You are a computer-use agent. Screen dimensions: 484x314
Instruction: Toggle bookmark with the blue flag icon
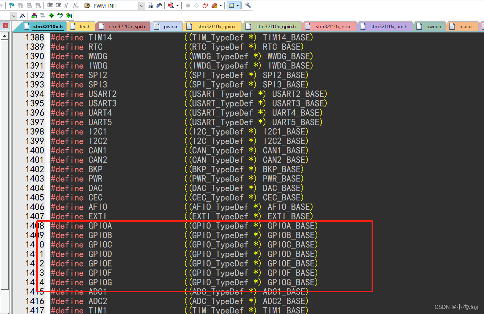[x=12, y=5]
